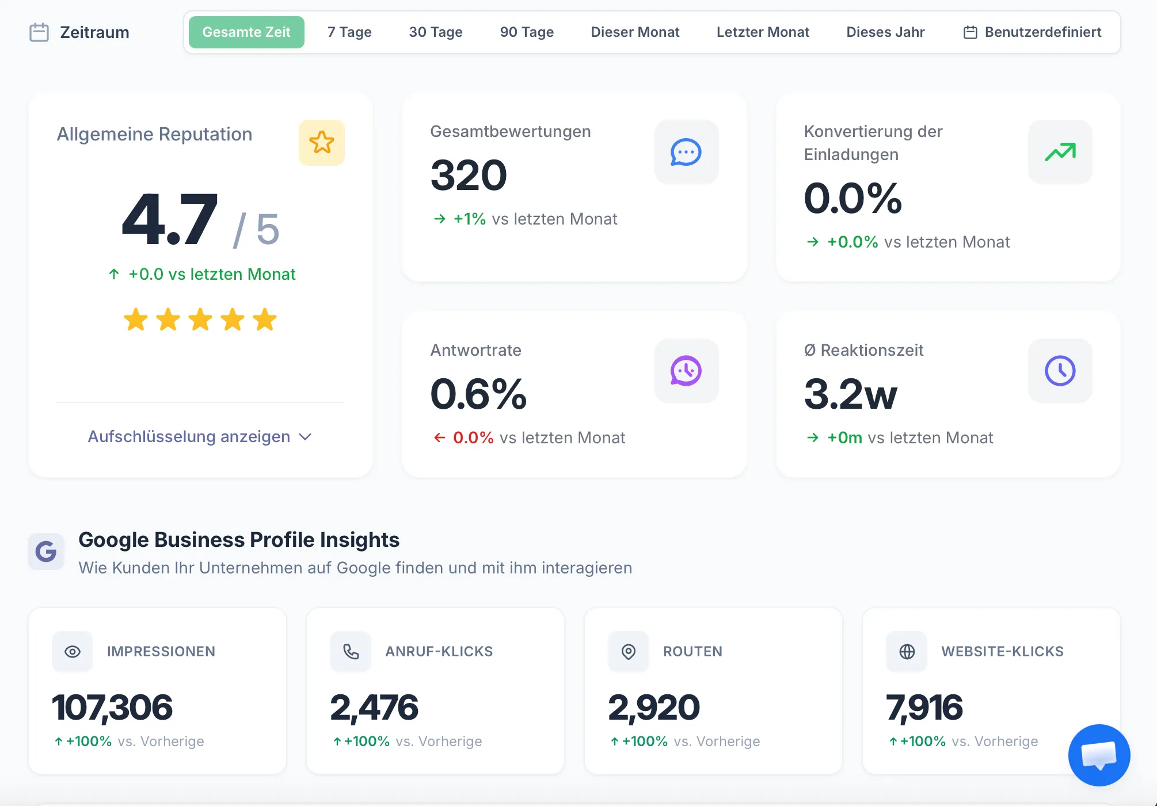
Task: Click the yellow star icon in the Allgemeine Reputation card
Action: pyautogui.click(x=321, y=142)
